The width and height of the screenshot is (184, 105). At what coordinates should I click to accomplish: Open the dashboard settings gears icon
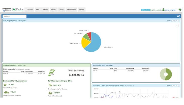(x=178, y=16)
